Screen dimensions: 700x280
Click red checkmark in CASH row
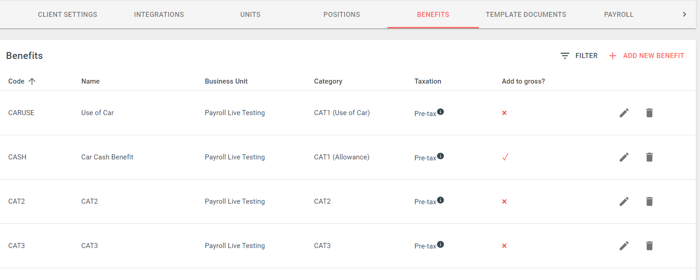pos(505,157)
